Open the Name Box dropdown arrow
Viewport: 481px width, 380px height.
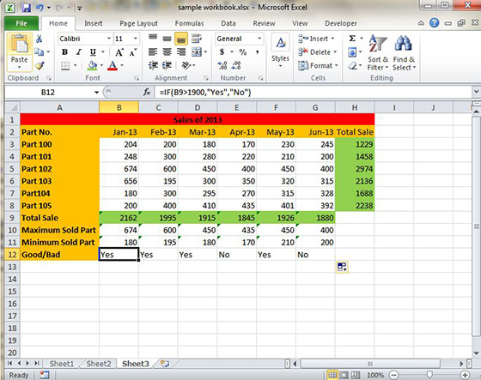96,93
